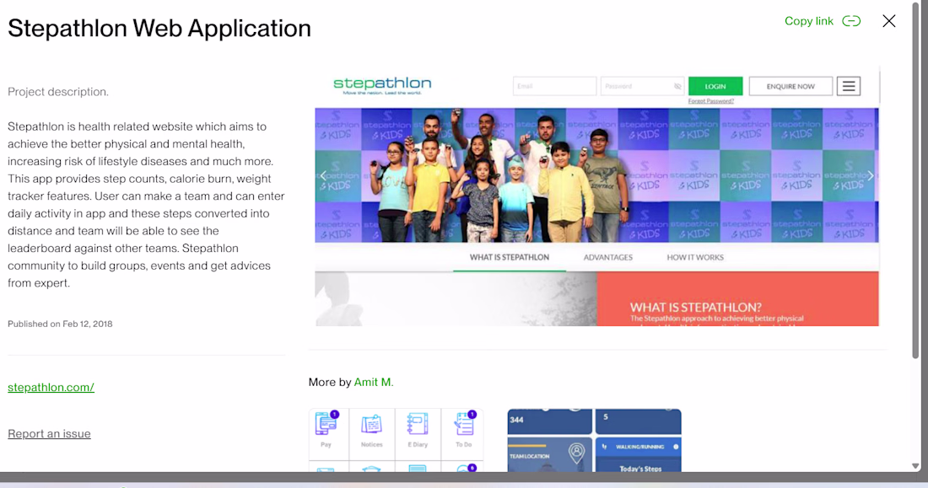
Task: Click the Notices icon in thumbnail
Action: 372,425
